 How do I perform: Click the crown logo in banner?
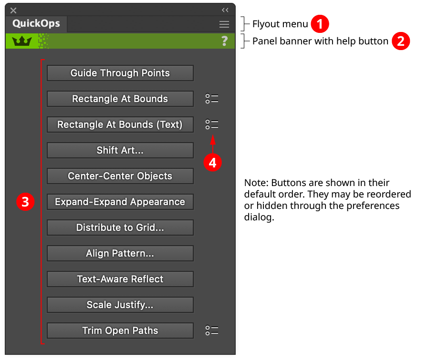[22, 41]
